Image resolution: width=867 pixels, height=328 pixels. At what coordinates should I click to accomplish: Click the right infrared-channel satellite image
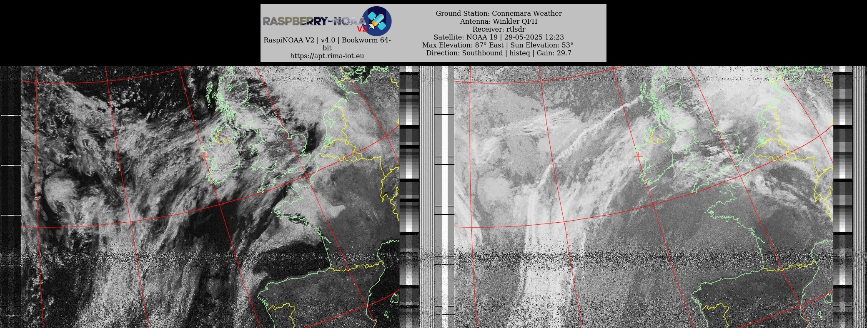coord(643,197)
